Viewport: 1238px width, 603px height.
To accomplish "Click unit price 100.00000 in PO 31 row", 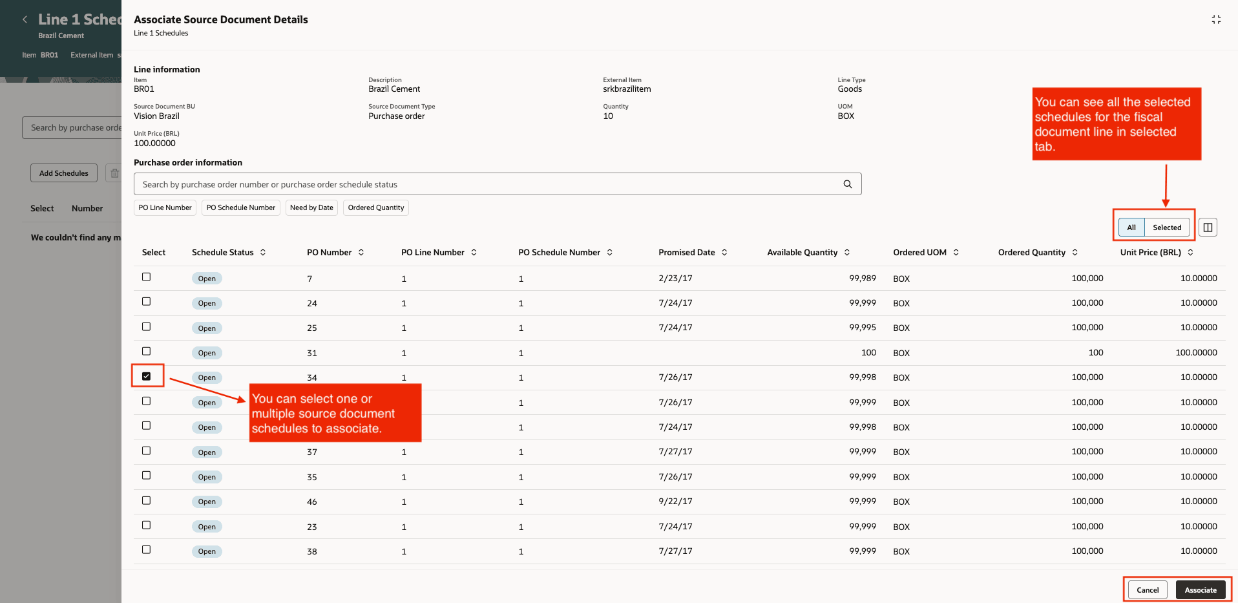I will click(1196, 353).
